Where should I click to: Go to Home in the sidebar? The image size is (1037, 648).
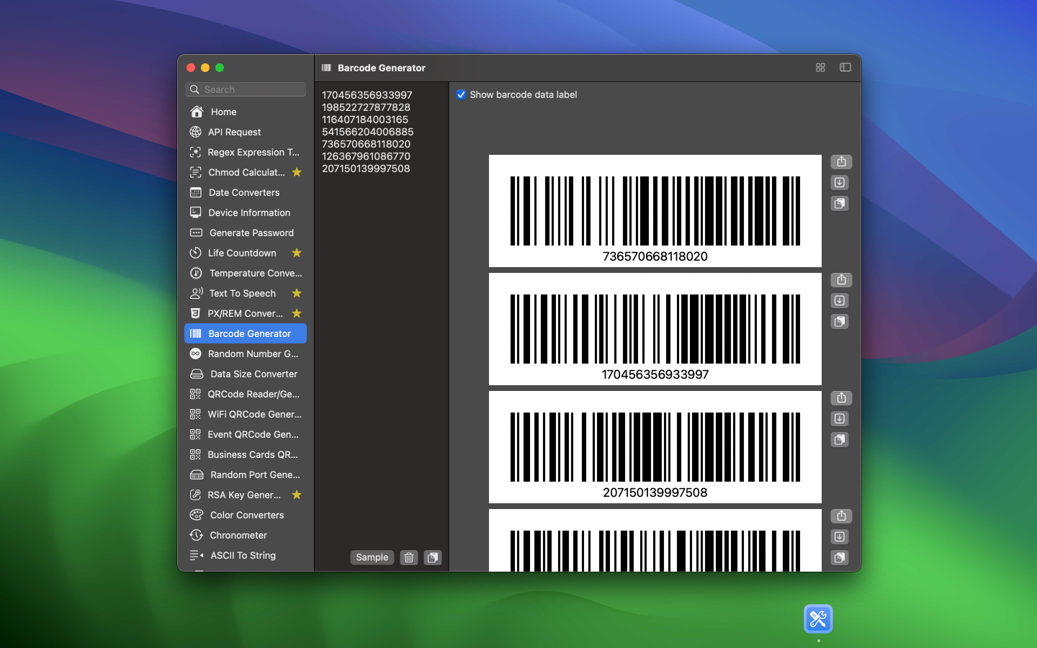tap(246, 112)
